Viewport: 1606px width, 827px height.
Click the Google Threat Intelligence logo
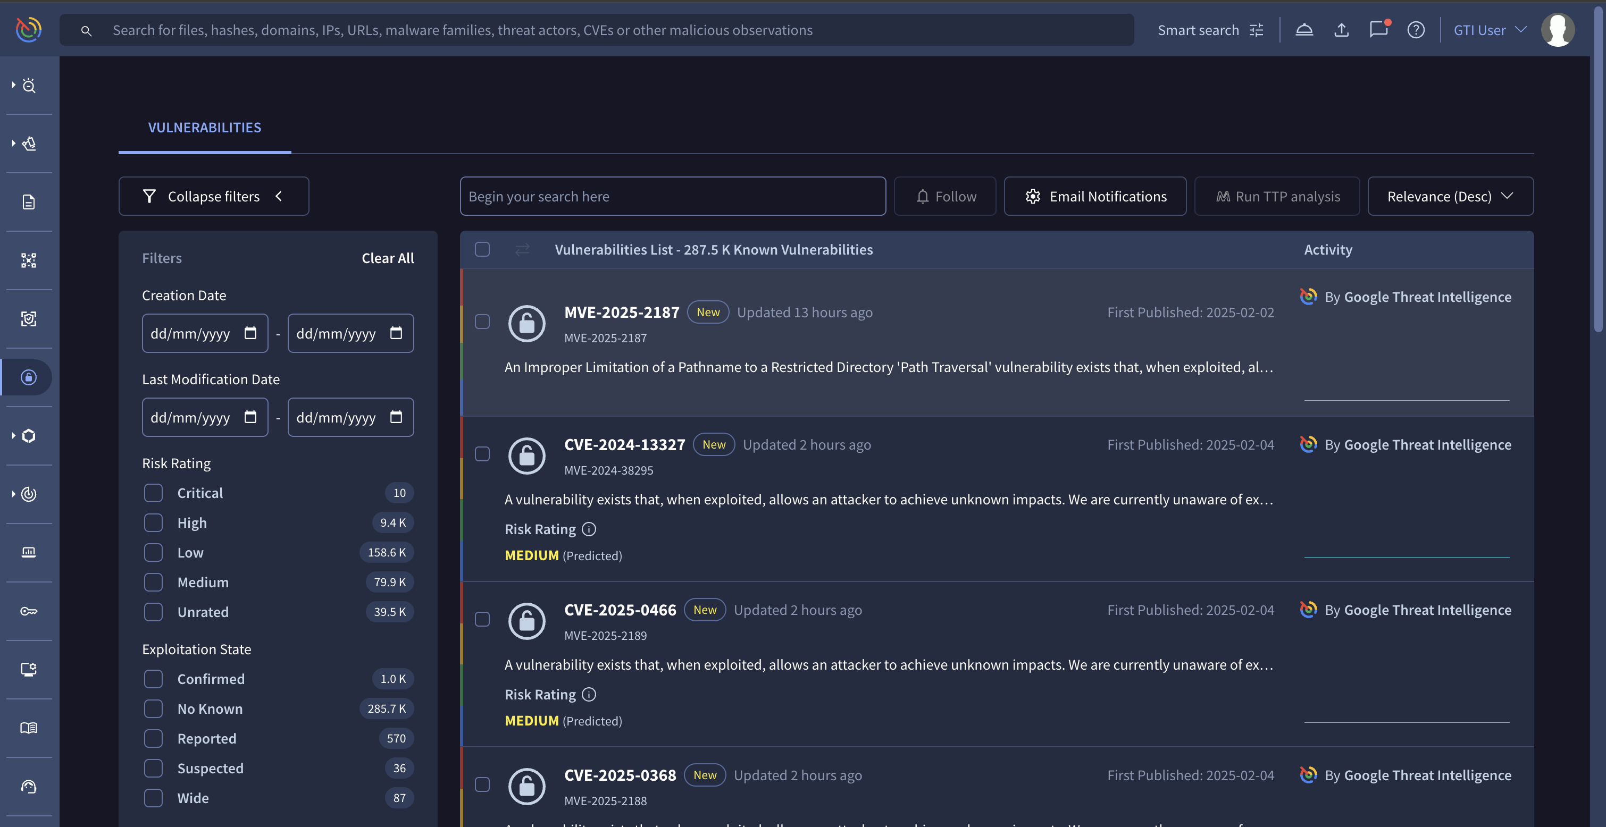point(29,29)
